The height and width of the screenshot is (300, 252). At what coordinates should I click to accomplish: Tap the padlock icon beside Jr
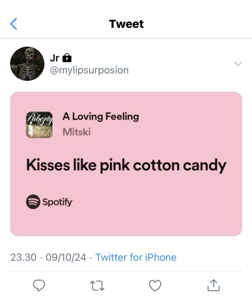point(67,58)
